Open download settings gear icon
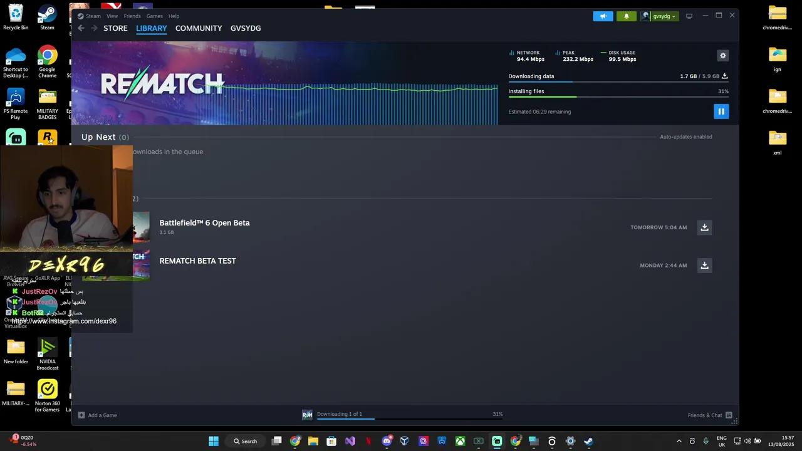The width and height of the screenshot is (802, 451). [723, 56]
